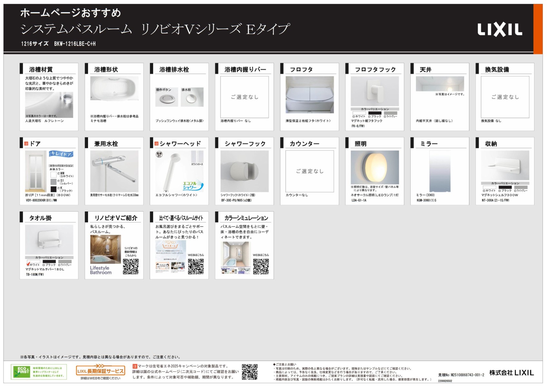Click the ECO FIRST badge in footer
Image resolution: width=547 pixels, height=387 pixels.
pyautogui.click(x=39, y=372)
